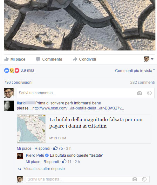Open the MSN article map thumbnail
157x185 pixels.
tap(31, 129)
